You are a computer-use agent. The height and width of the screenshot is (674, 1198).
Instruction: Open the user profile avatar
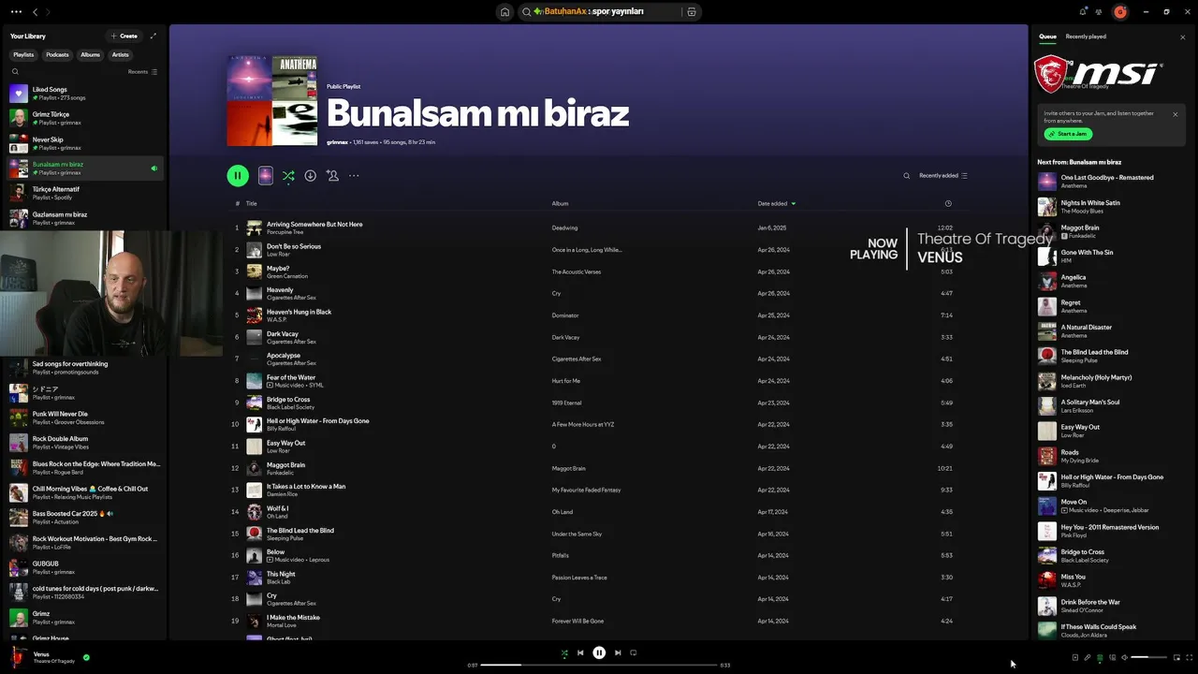(x=1120, y=12)
